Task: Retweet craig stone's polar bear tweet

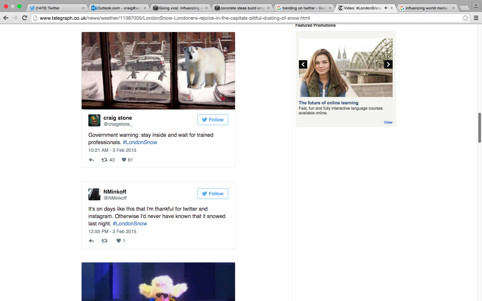Action: 104,160
